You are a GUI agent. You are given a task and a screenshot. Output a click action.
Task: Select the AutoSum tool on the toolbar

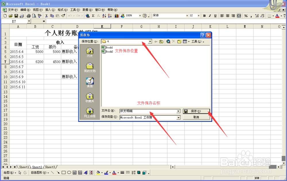coord(93,15)
